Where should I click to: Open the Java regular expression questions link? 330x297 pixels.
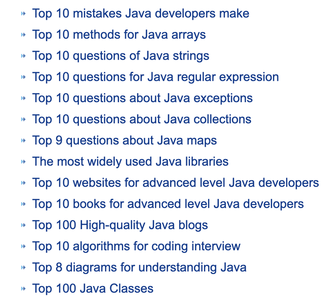(x=155, y=77)
